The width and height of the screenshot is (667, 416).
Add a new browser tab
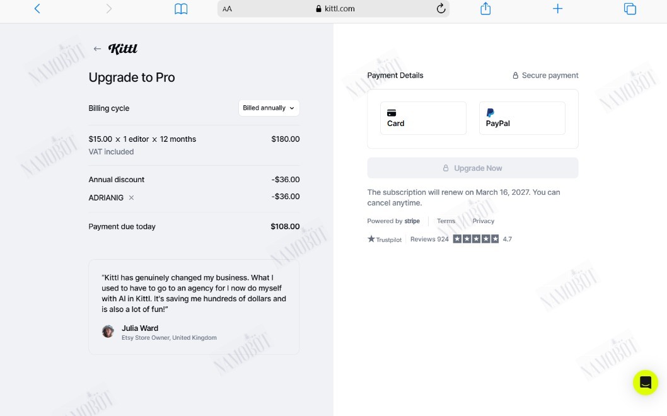557,8
